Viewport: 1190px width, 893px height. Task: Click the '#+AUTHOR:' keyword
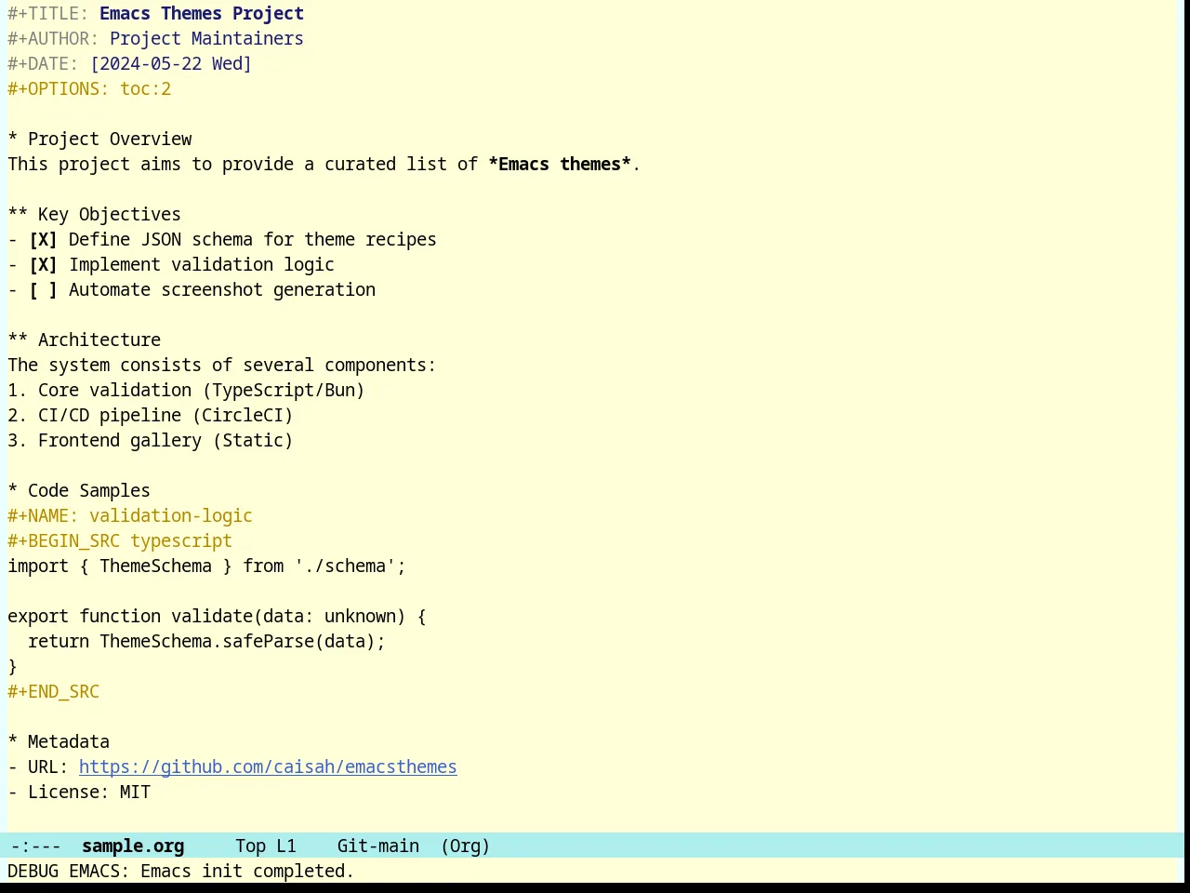click(53, 39)
